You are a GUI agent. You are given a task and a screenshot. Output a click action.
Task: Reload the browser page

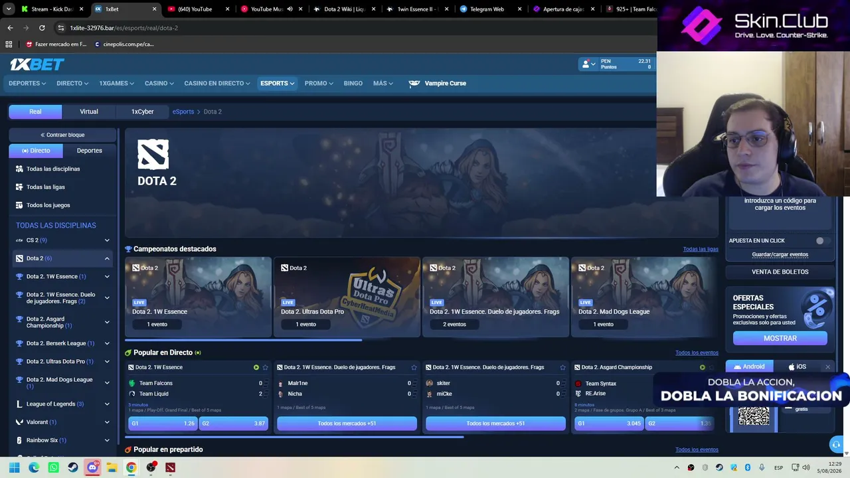(42, 28)
